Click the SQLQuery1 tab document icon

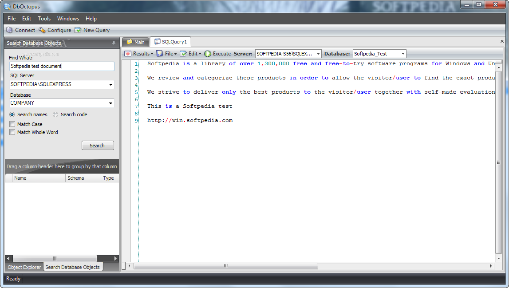pyautogui.click(x=158, y=42)
